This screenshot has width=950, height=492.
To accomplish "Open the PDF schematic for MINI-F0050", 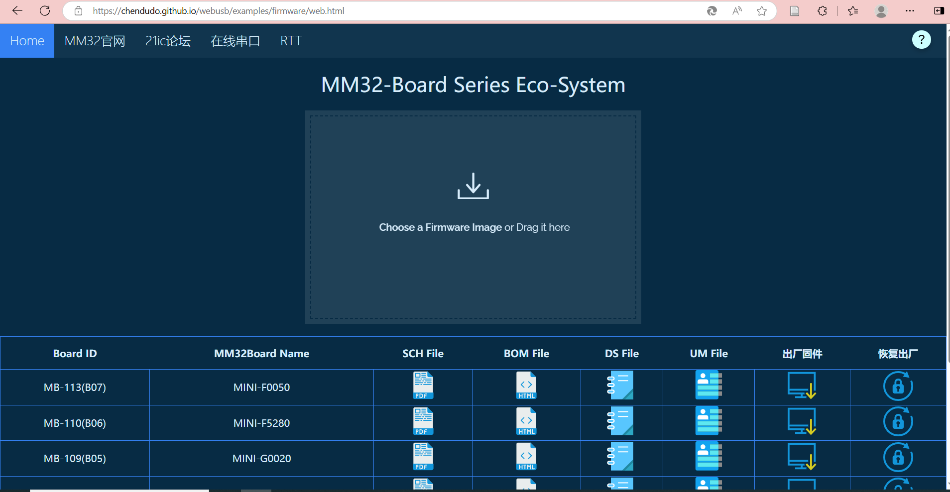I will point(423,386).
